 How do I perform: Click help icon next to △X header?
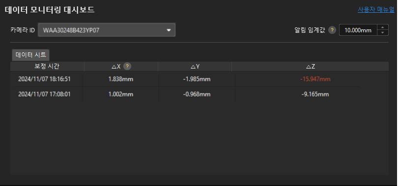[127, 67]
